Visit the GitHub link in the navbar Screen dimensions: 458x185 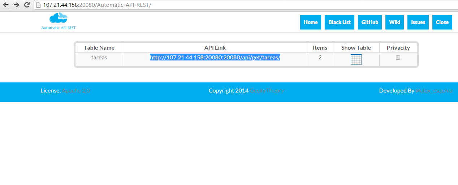tap(370, 22)
